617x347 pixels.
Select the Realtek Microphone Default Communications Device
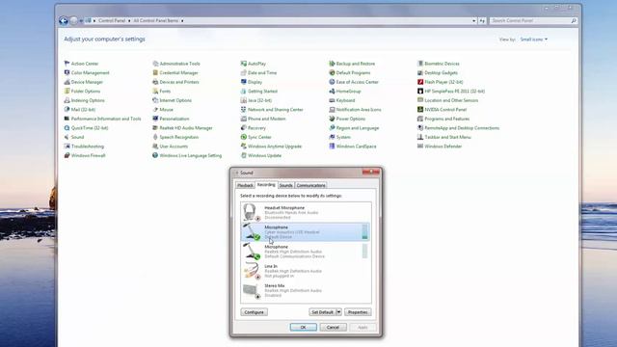click(306, 252)
